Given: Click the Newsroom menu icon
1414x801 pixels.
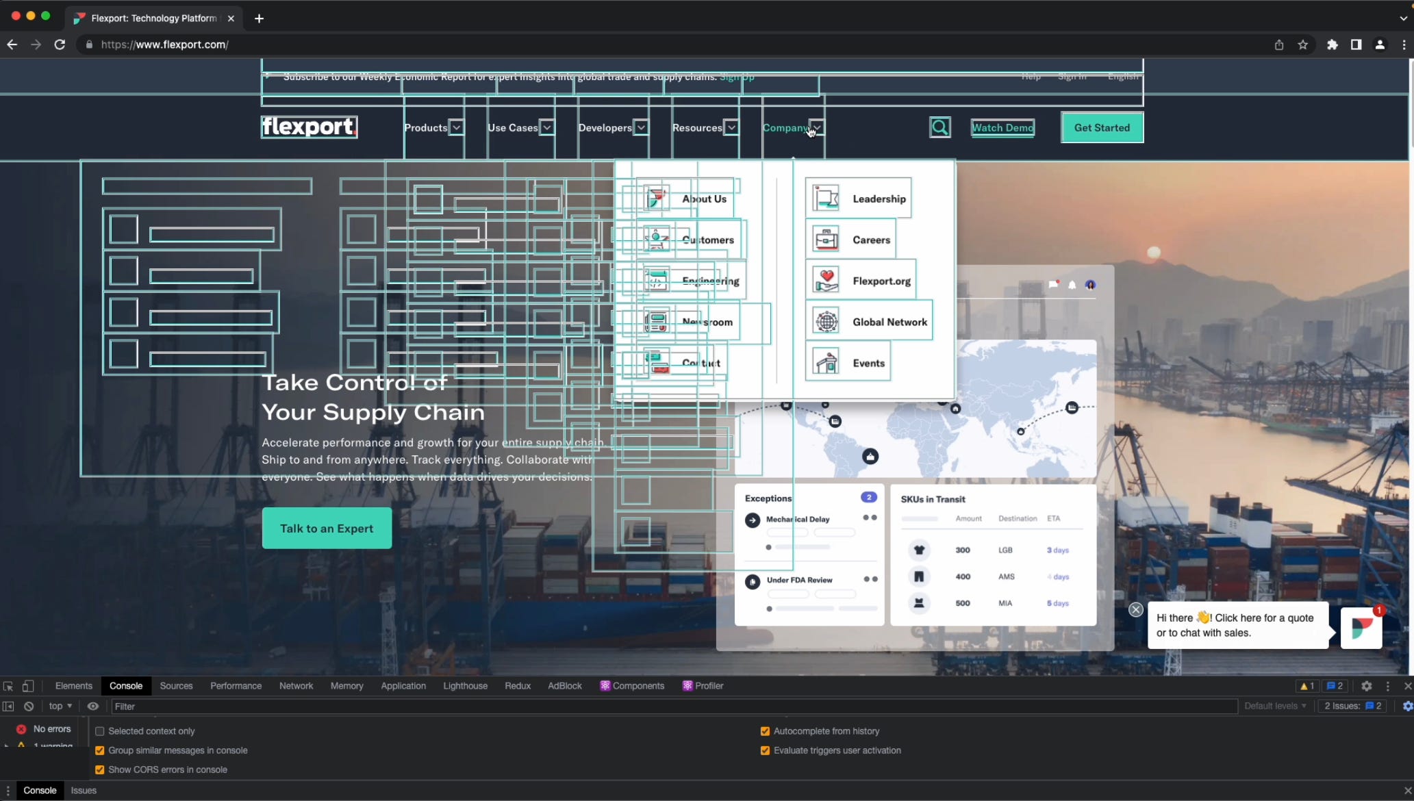Looking at the screenshot, I should point(656,322).
